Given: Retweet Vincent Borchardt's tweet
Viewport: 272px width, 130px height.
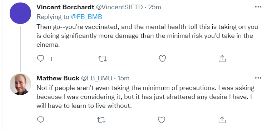Looking at the screenshot, I should tap(103, 59).
